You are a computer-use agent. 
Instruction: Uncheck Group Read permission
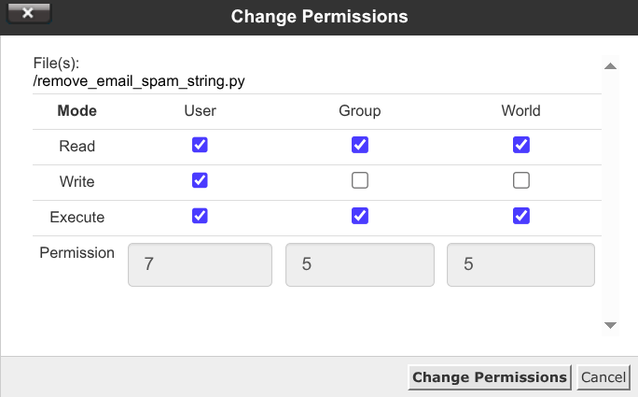pos(360,145)
